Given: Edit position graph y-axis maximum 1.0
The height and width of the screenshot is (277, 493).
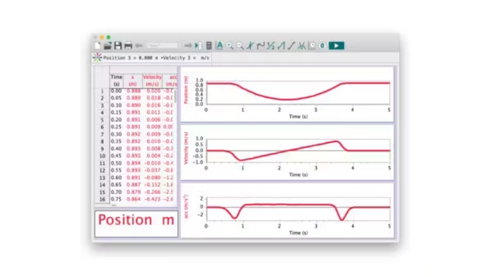Looking at the screenshot, I should [x=199, y=80].
